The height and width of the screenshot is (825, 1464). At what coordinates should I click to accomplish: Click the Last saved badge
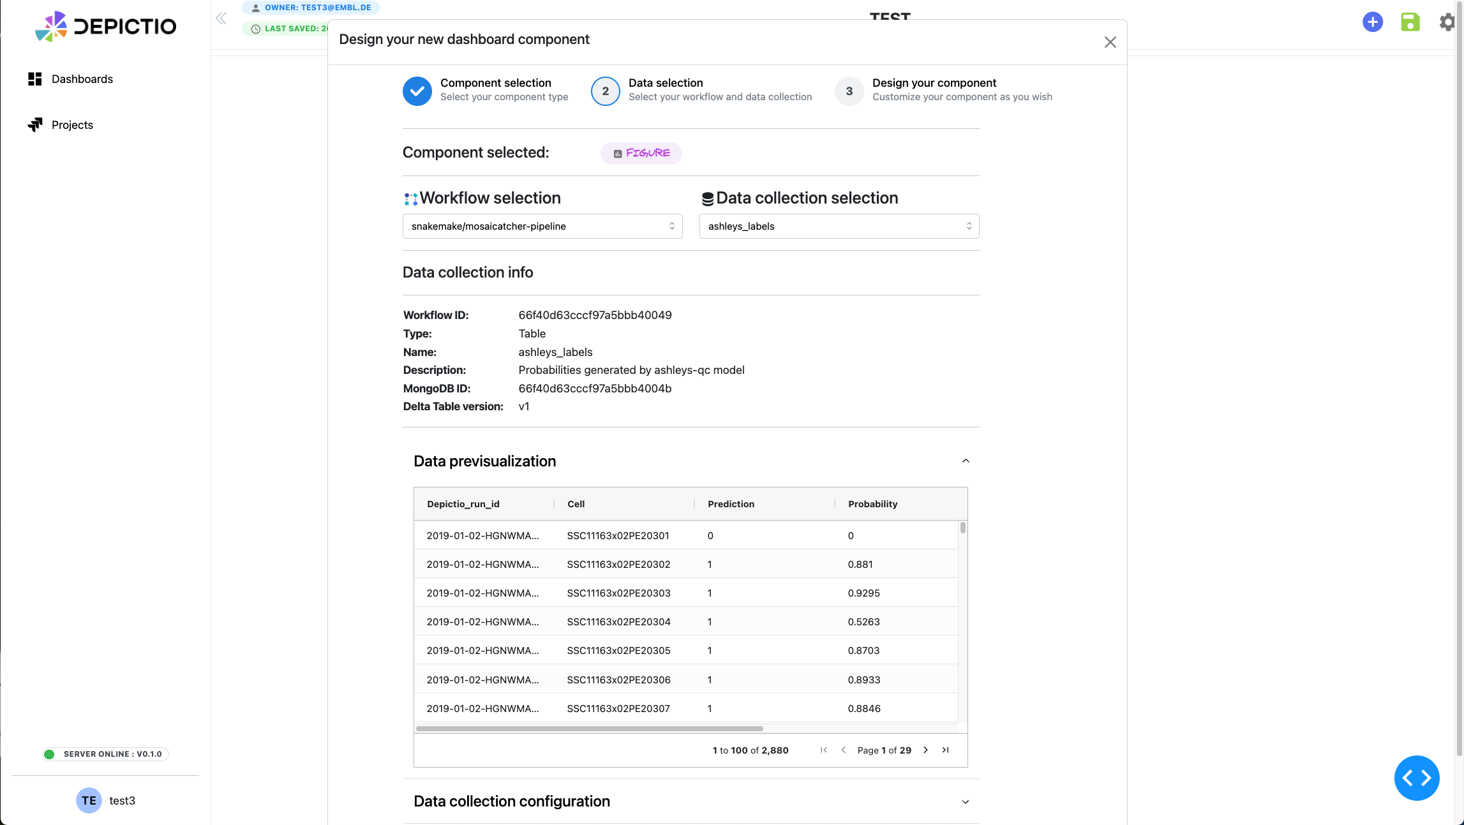(285, 29)
